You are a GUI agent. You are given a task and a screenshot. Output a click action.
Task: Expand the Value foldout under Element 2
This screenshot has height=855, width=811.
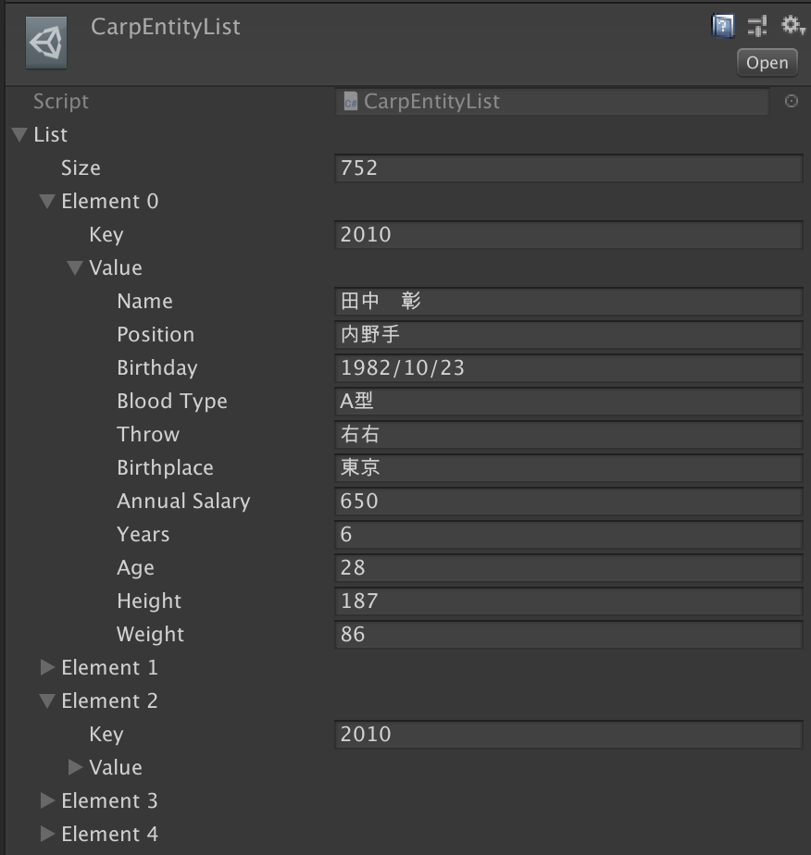click(75, 767)
